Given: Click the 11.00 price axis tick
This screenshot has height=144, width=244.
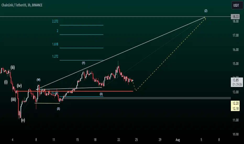Looking at the screenshot, I should pos(235,120).
